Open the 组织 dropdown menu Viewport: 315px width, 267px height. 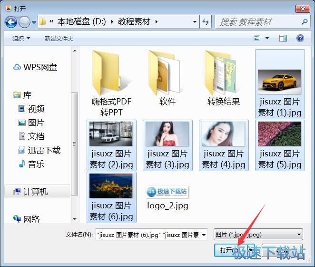21,38
